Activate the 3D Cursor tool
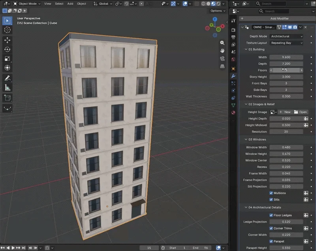 click(x=7, y=30)
